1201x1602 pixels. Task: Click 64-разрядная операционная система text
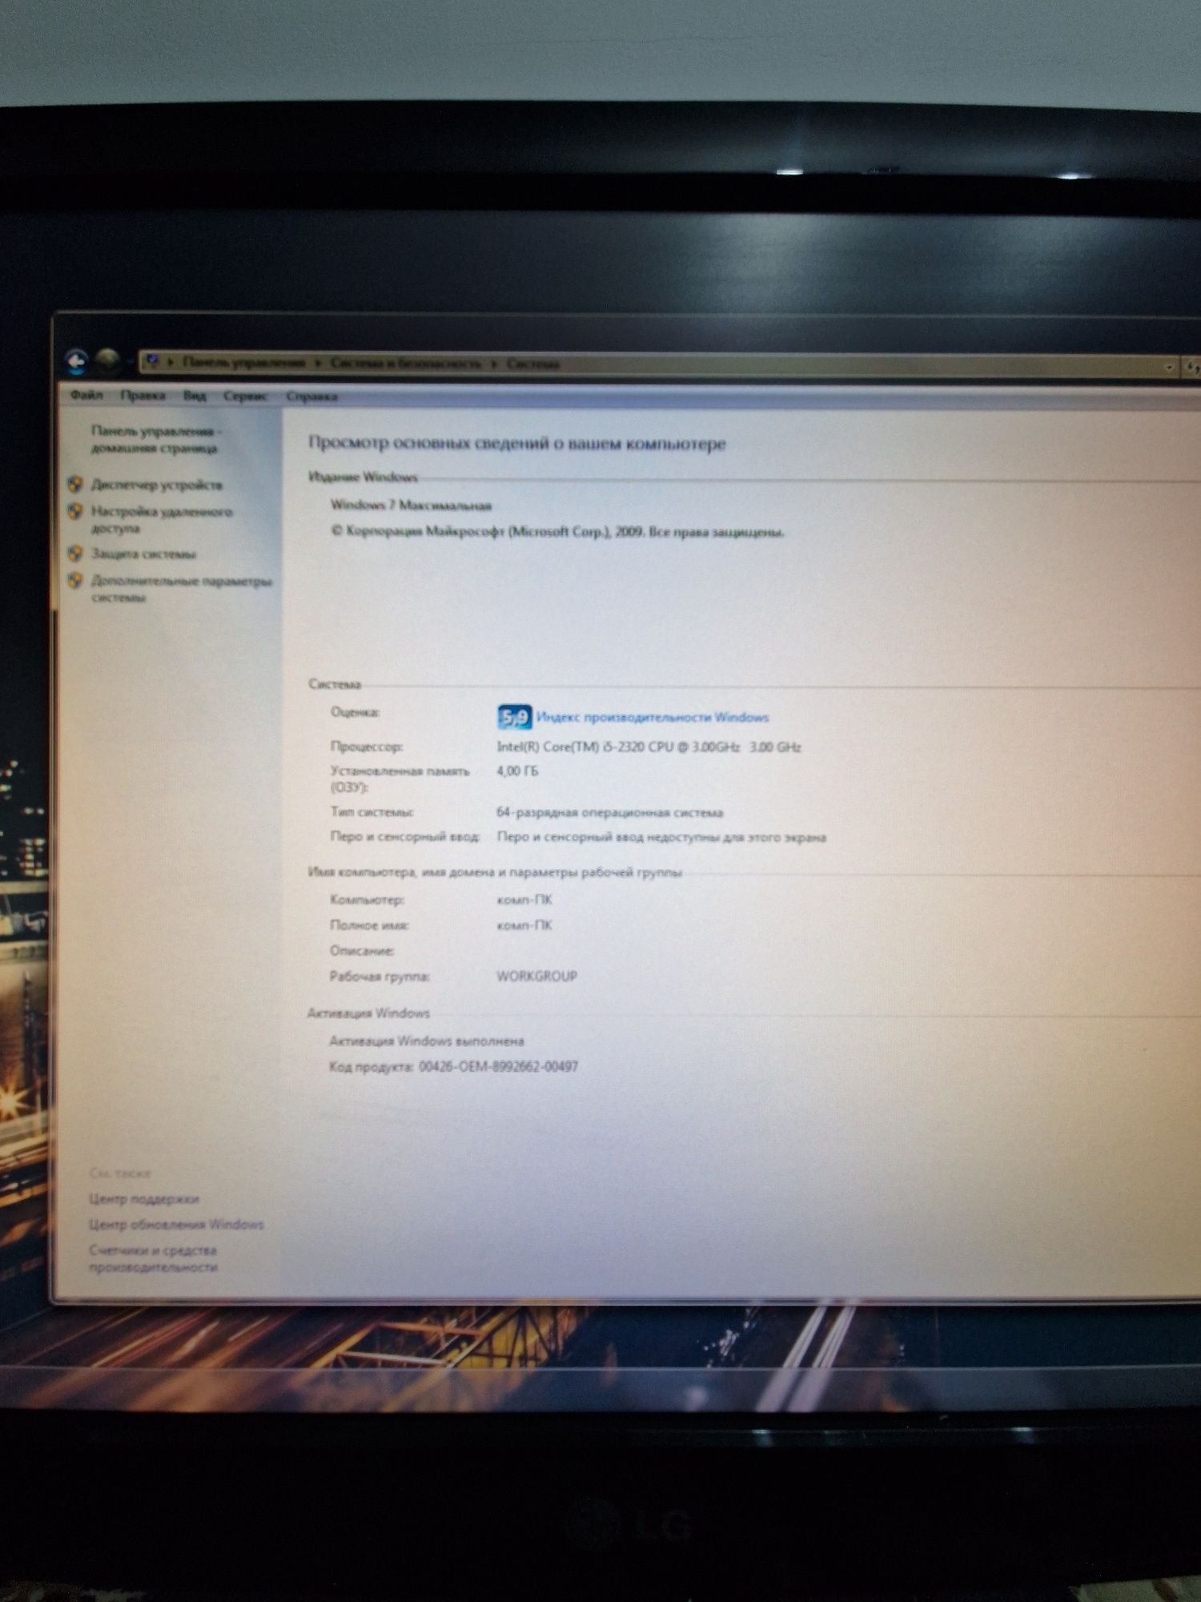click(x=609, y=812)
